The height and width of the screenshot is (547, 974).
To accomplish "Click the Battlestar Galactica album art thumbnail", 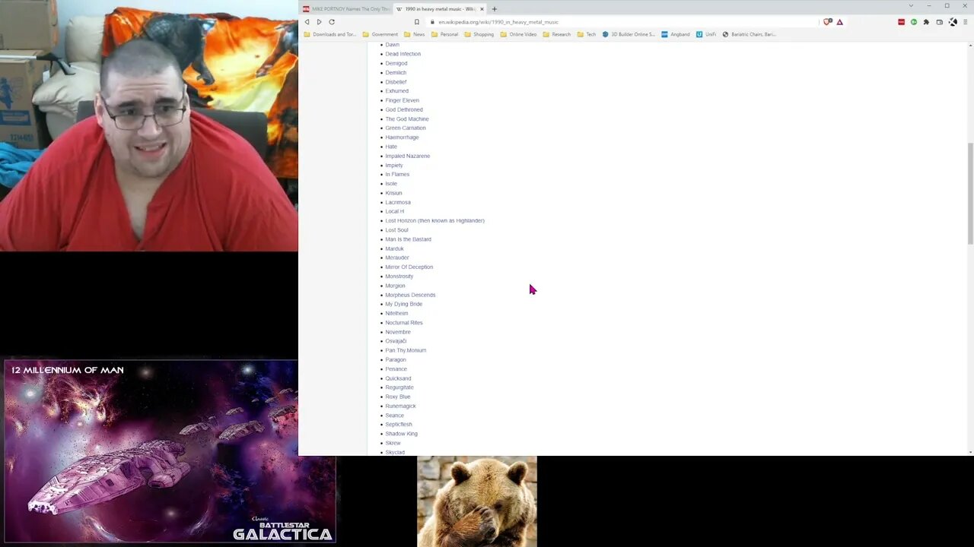I will [x=169, y=451].
